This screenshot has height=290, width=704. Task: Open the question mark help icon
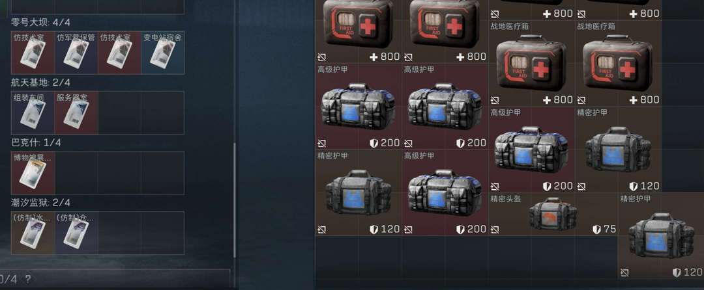point(28,280)
